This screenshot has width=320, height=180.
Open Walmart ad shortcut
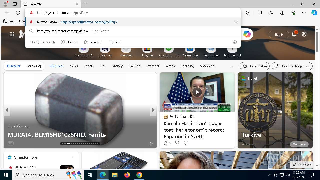tap(190, 52)
